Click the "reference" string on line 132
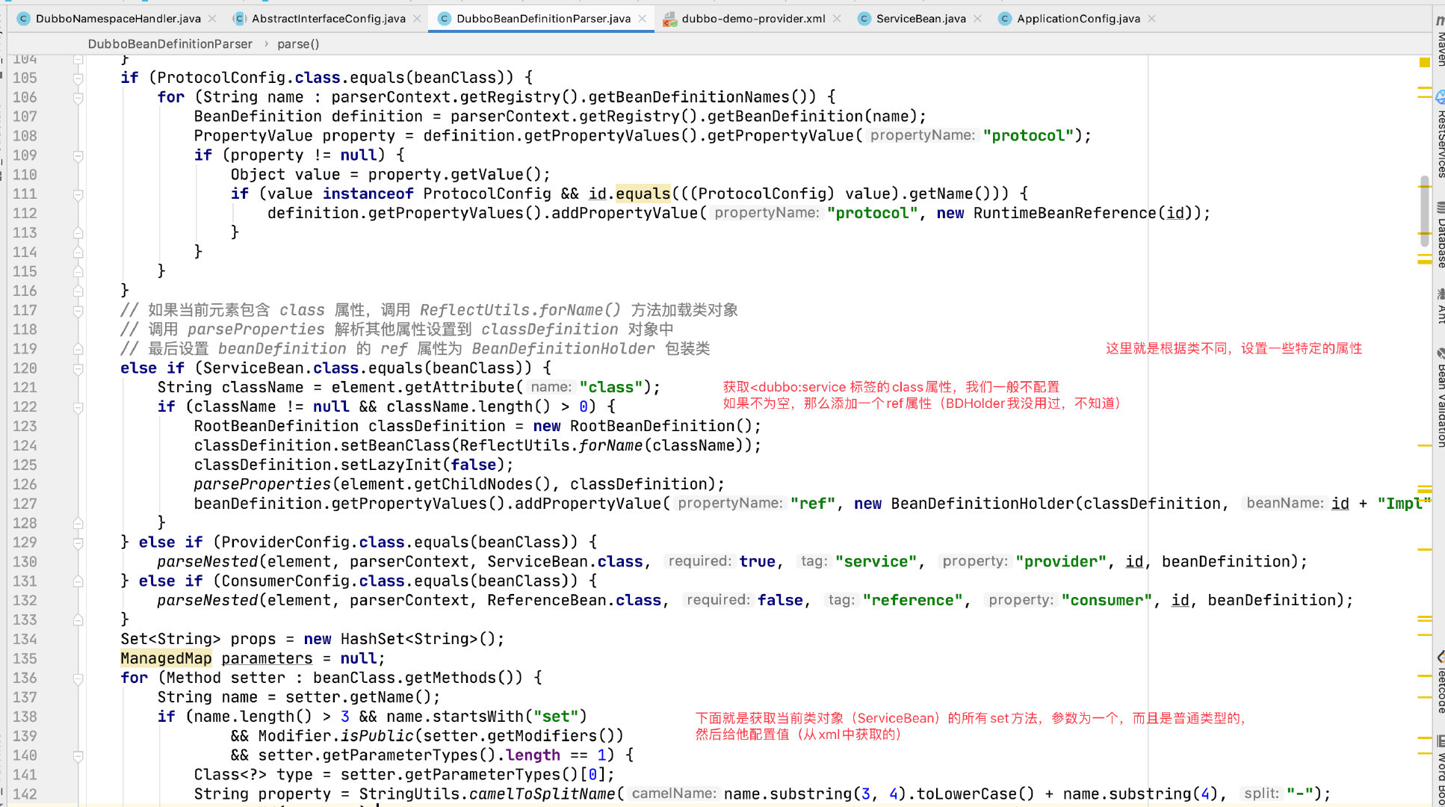1445x807 pixels. 913,601
